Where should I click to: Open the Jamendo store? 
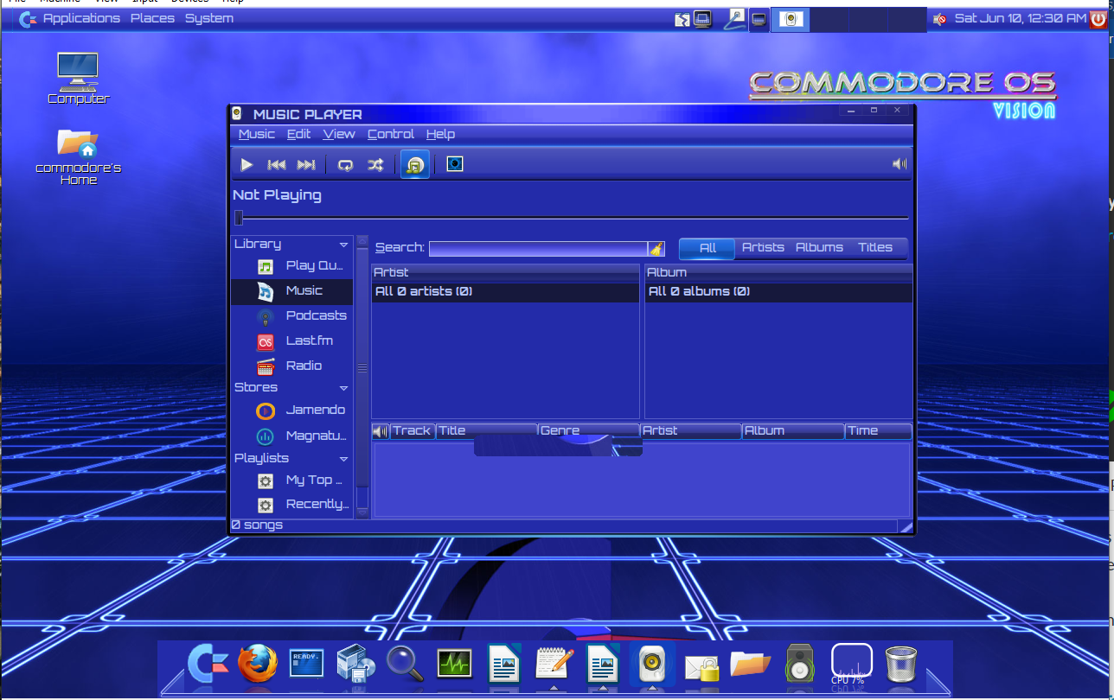click(x=291, y=410)
